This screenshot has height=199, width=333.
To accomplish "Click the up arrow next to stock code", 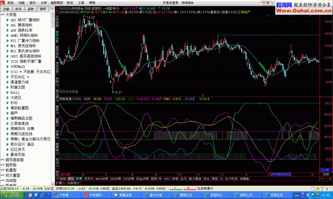I will click(57, 8).
